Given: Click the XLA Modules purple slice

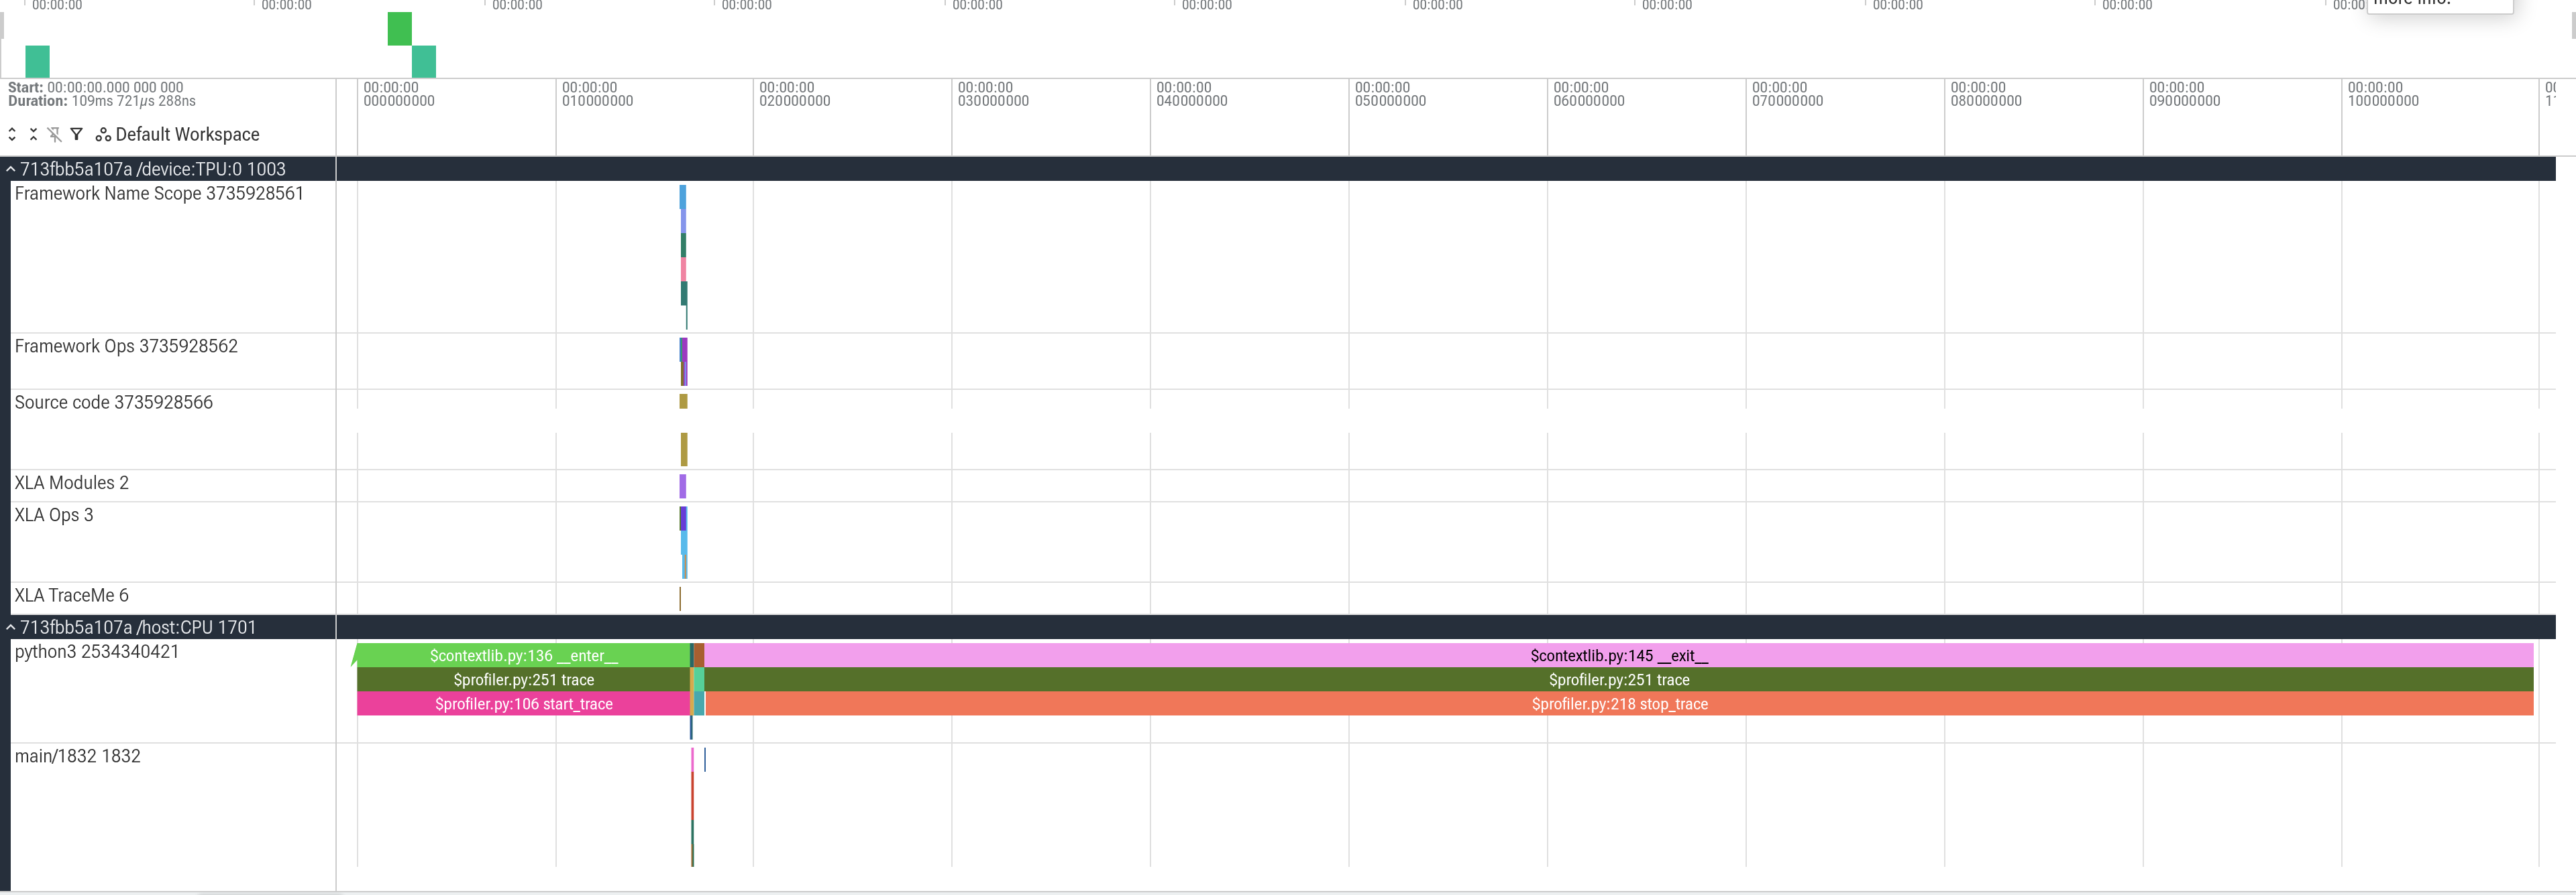Looking at the screenshot, I should (x=683, y=486).
